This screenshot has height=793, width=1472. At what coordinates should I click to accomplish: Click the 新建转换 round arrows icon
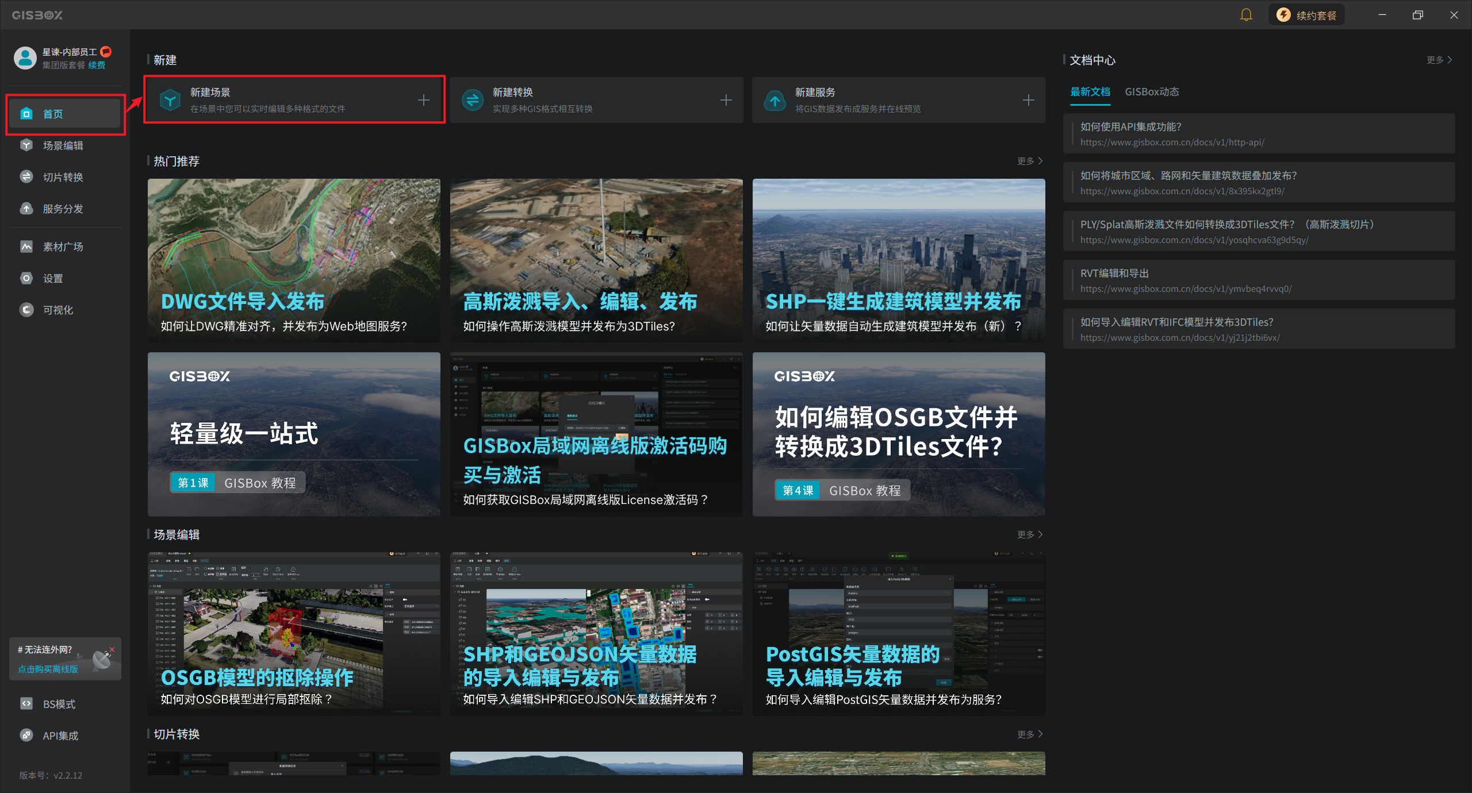coord(473,100)
